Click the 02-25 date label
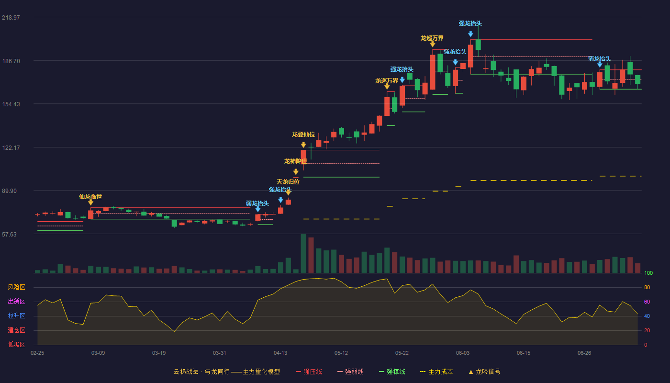 (37, 353)
